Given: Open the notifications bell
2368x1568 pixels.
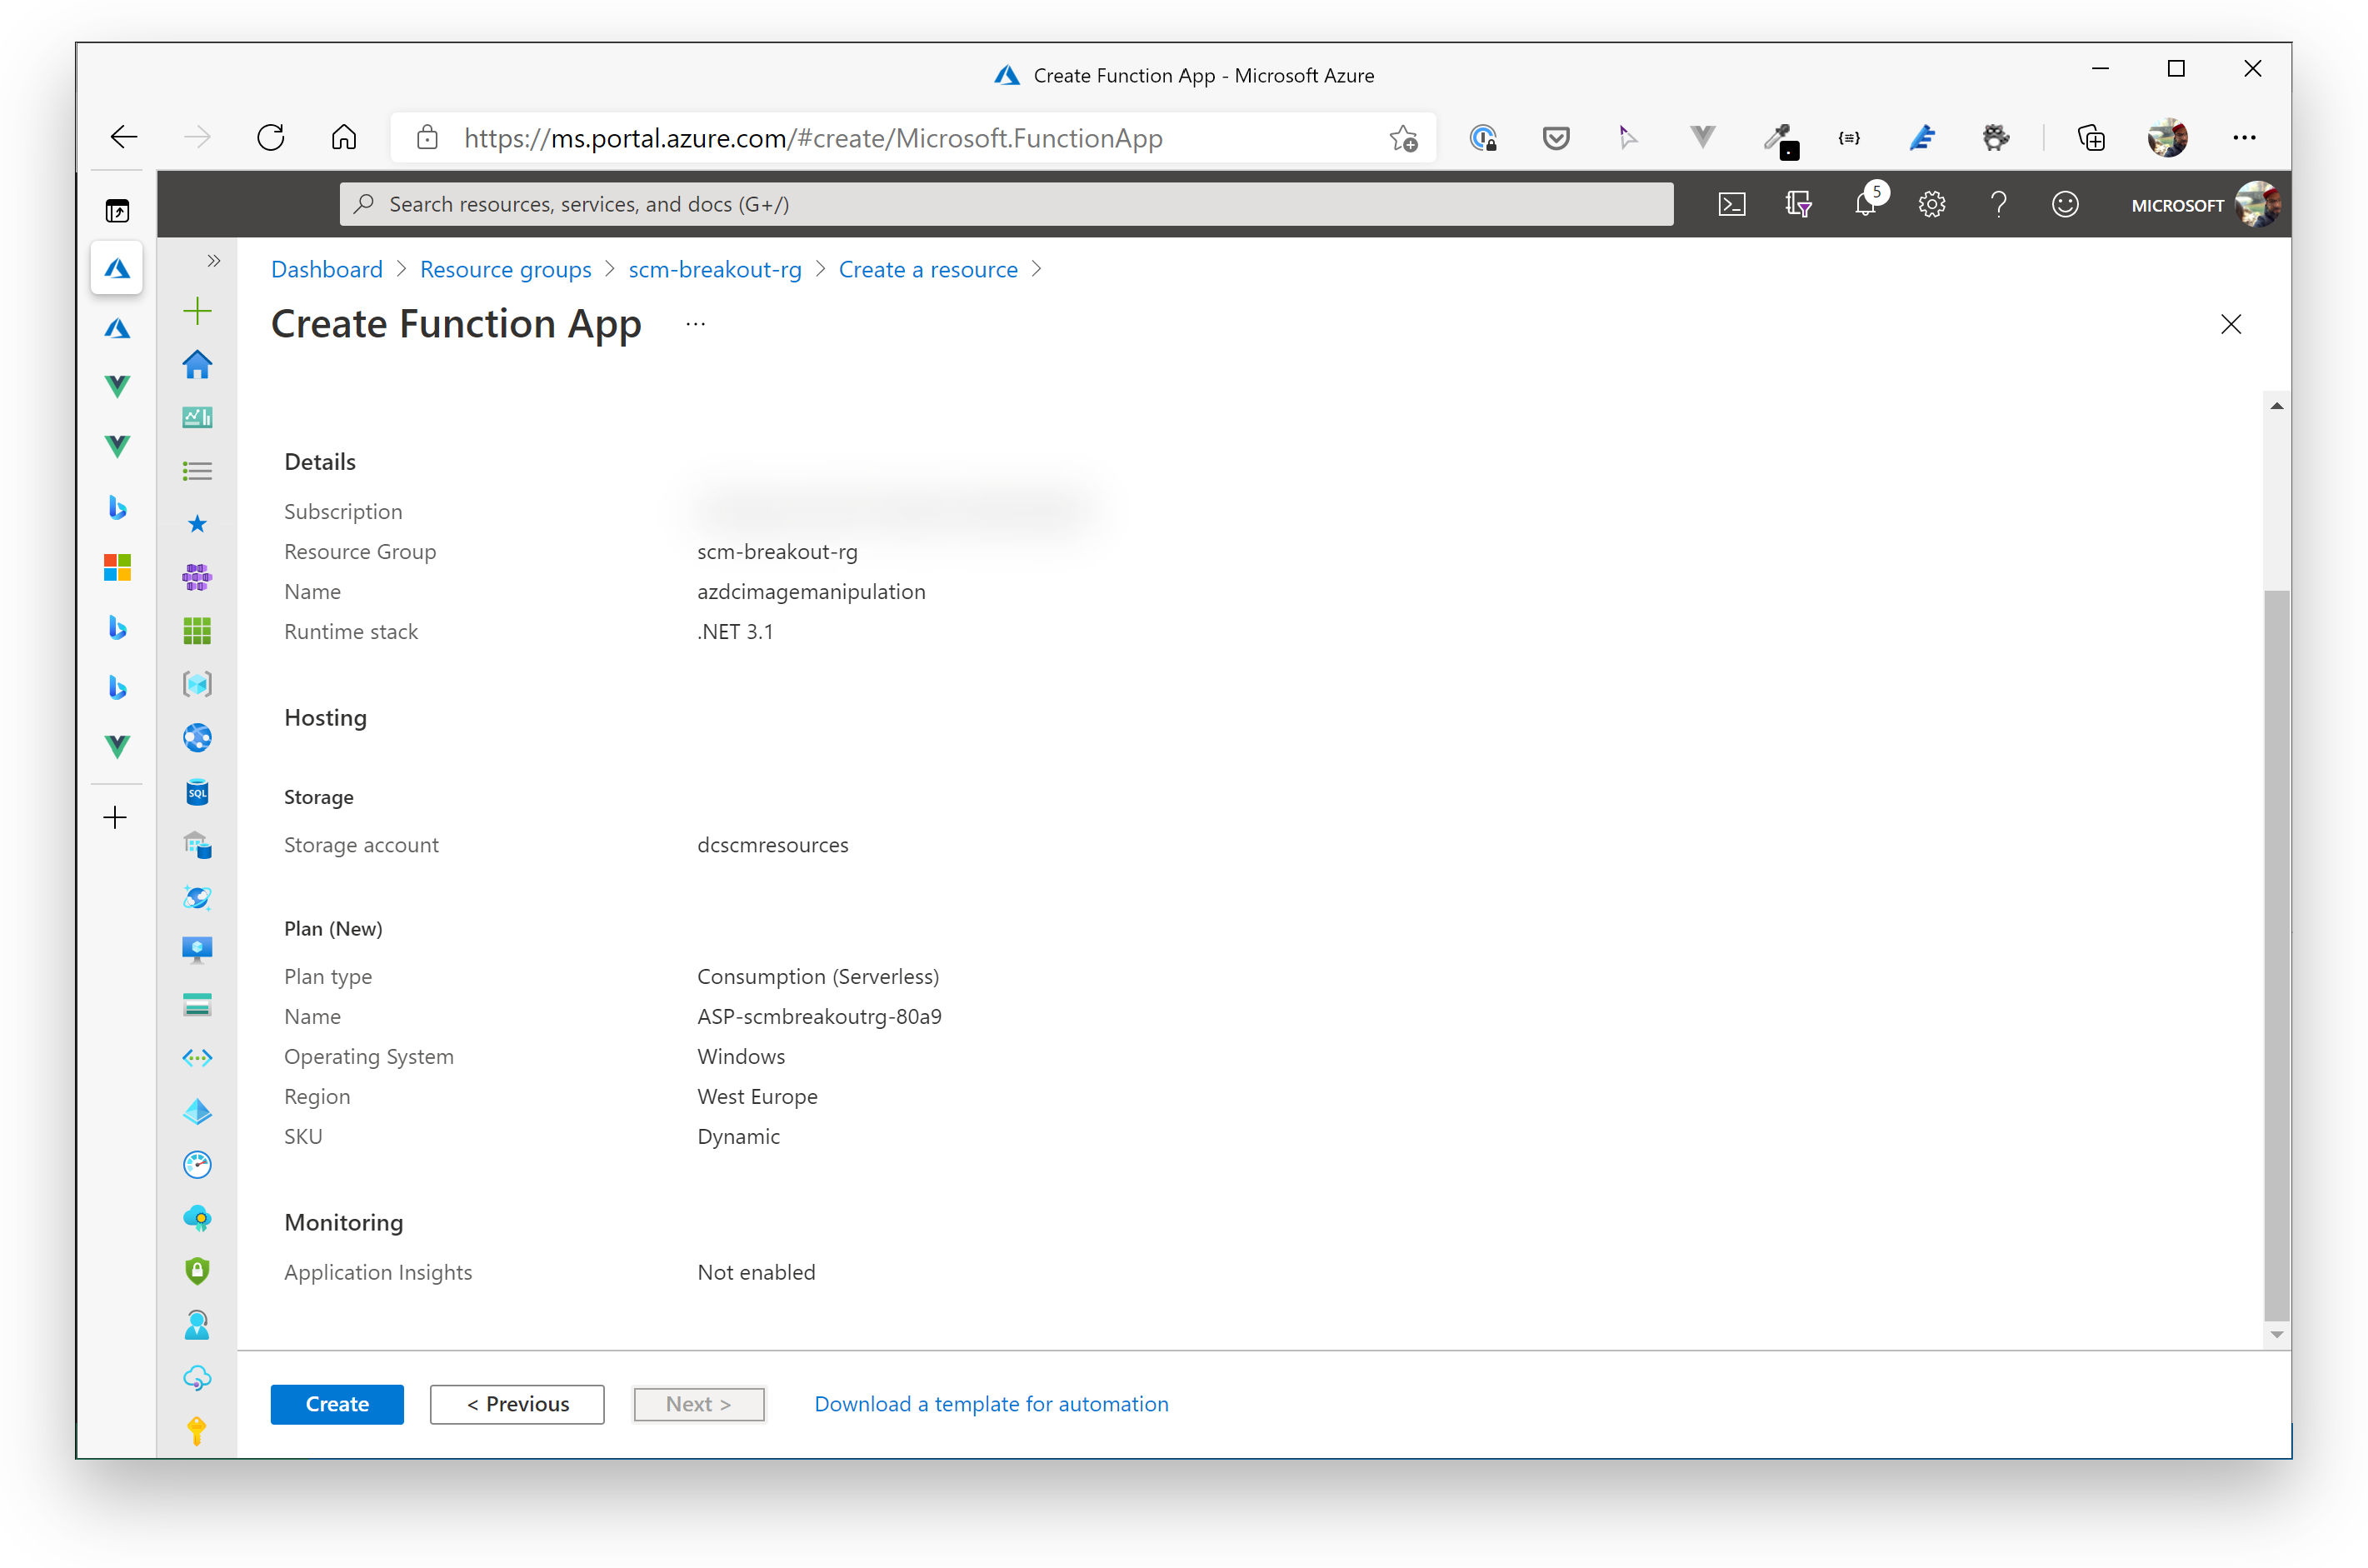Looking at the screenshot, I should click(x=1865, y=205).
